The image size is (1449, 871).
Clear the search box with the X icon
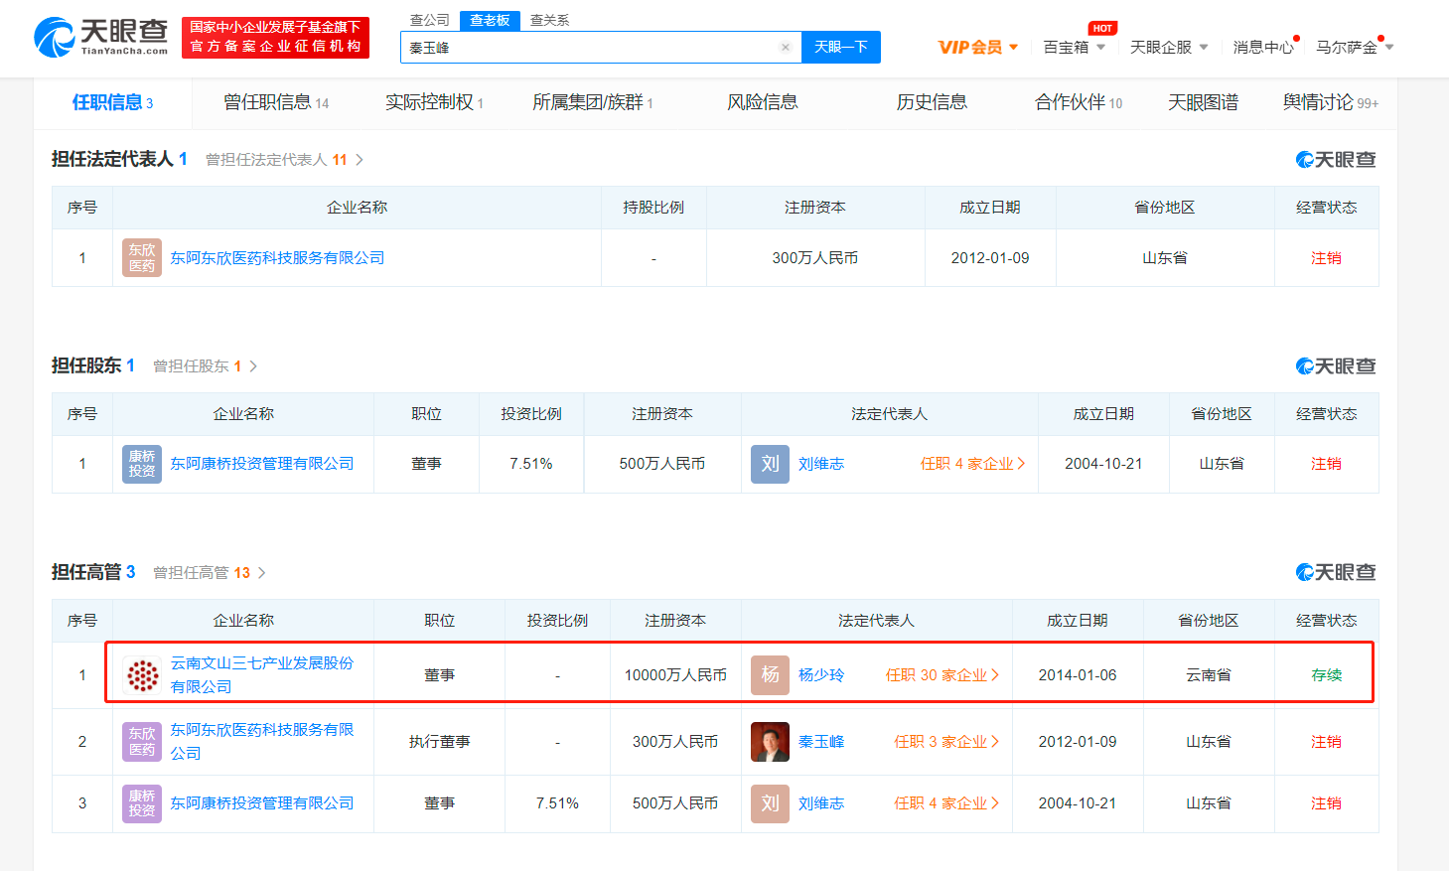point(786,47)
